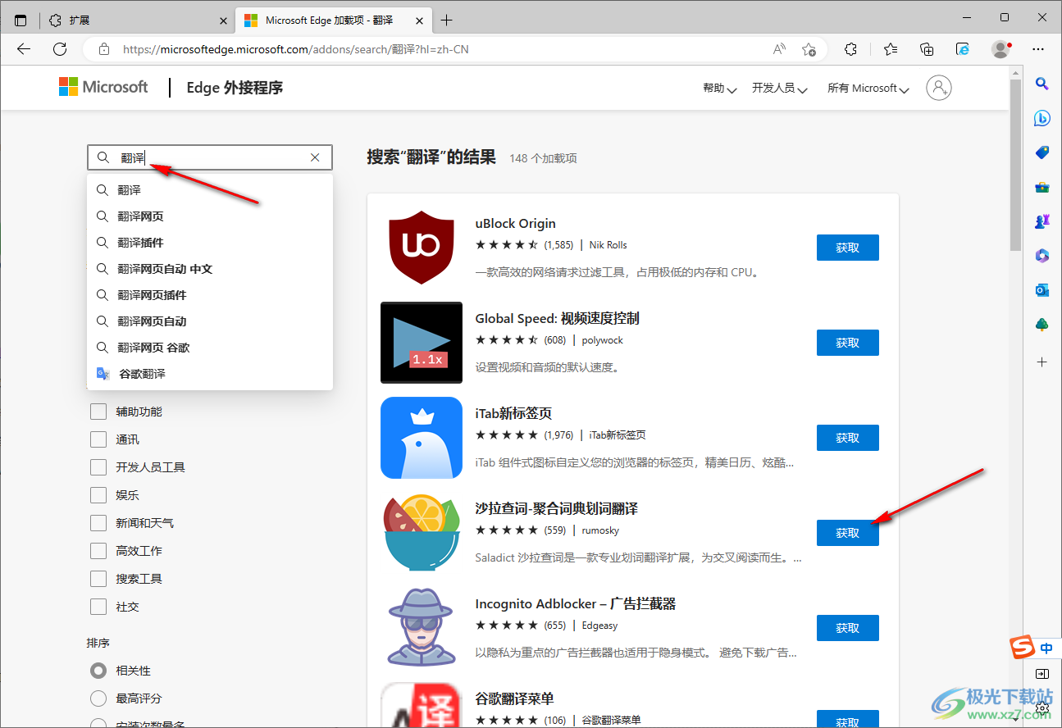
Task: Open the Extensions puzzle icon in the toolbar
Action: click(850, 49)
